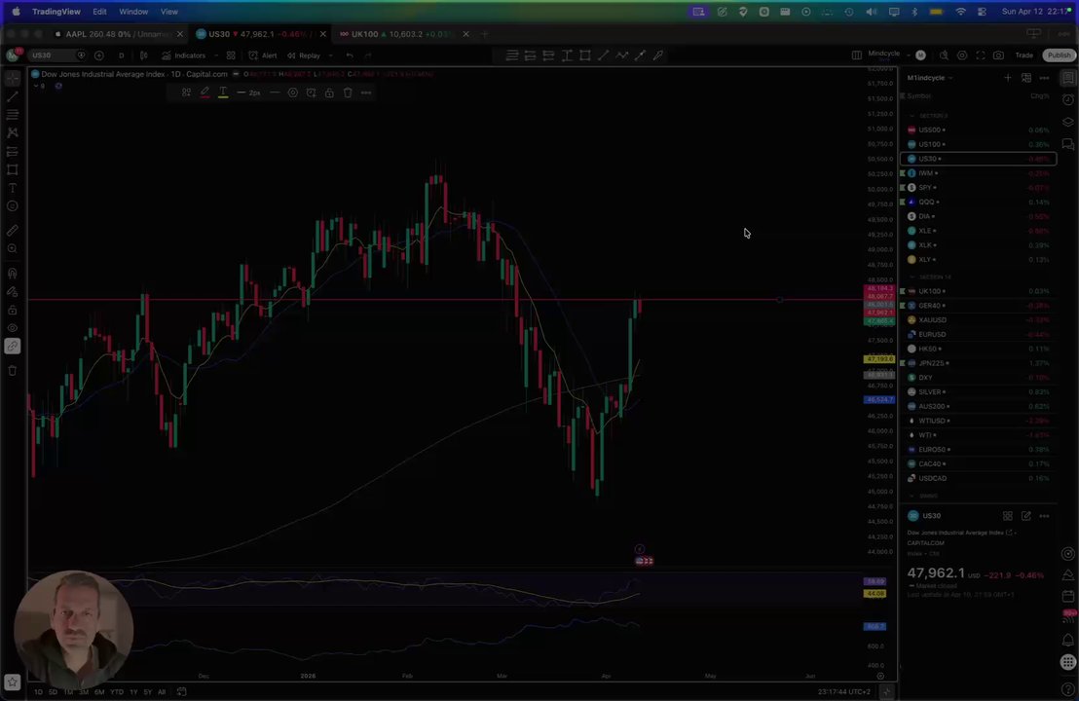The width and height of the screenshot is (1079, 701).
Task: Click the Publish button
Action: tap(1060, 55)
